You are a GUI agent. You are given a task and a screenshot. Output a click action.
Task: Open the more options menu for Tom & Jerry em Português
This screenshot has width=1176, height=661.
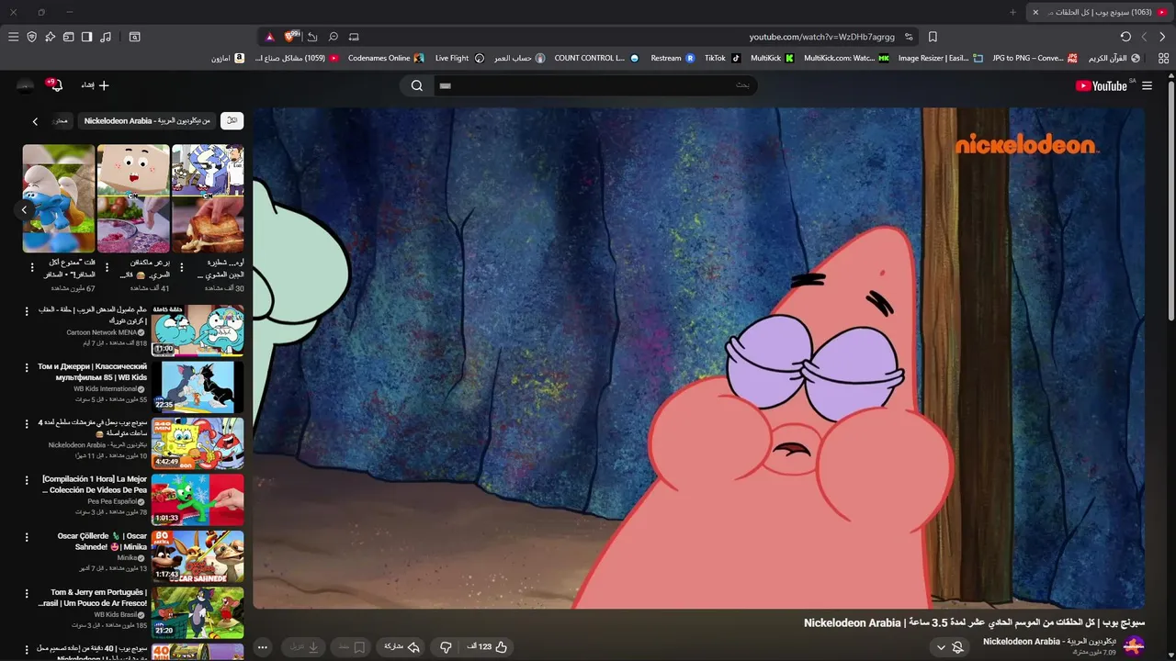[x=28, y=593]
